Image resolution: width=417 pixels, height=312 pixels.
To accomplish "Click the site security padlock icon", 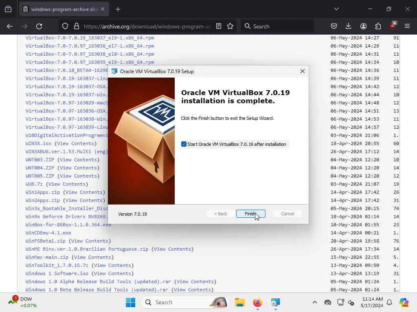I will pyautogui.click(x=77, y=26).
